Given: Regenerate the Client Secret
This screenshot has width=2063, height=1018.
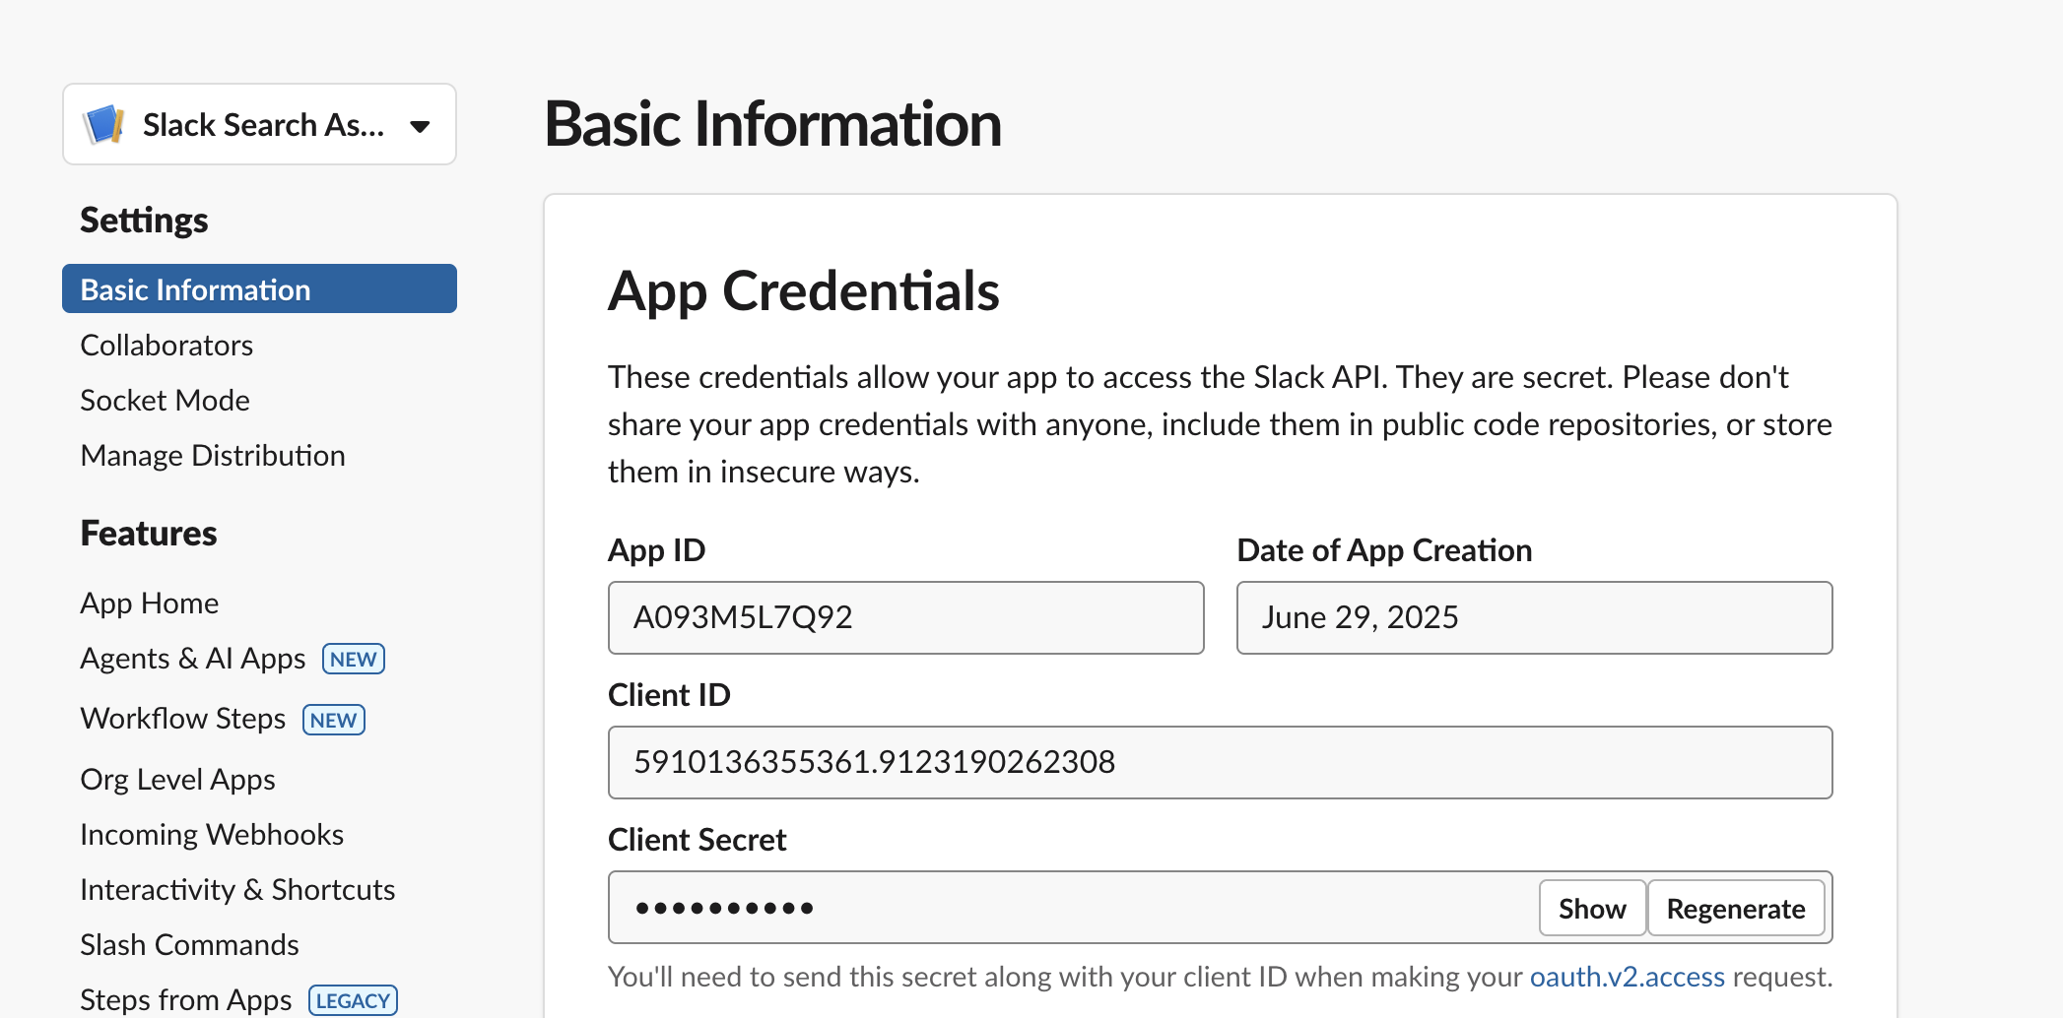Looking at the screenshot, I should pos(1736,908).
